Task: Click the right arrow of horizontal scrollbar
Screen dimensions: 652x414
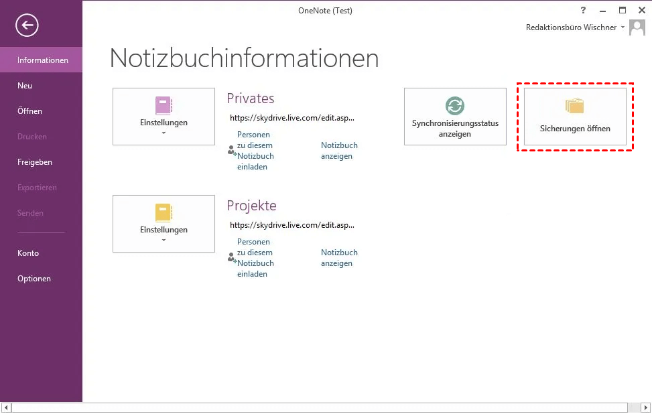Action: tap(646, 408)
